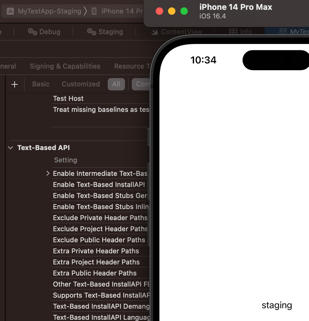Tap the staging label in simulator
This screenshot has width=309, height=321.
(277, 305)
